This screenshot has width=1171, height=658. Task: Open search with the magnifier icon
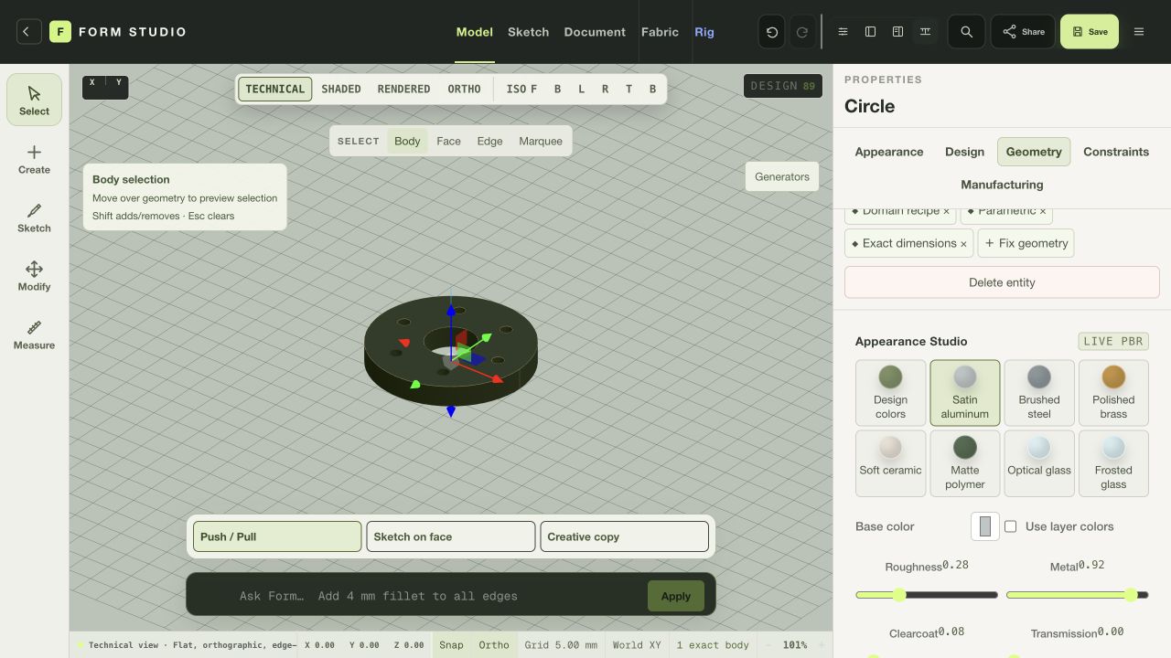click(x=966, y=32)
